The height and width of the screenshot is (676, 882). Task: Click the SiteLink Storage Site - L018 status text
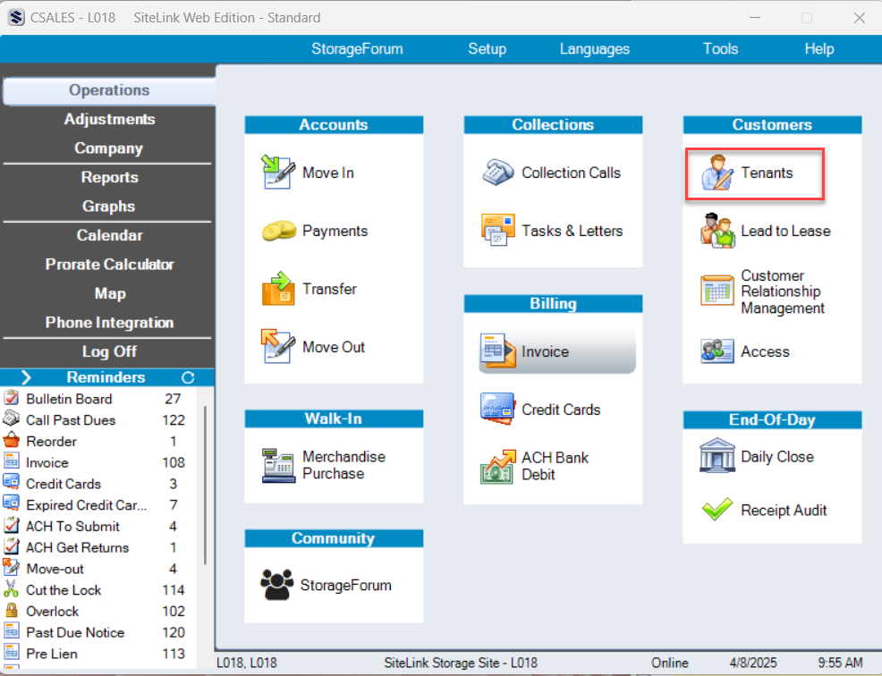pos(460,663)
